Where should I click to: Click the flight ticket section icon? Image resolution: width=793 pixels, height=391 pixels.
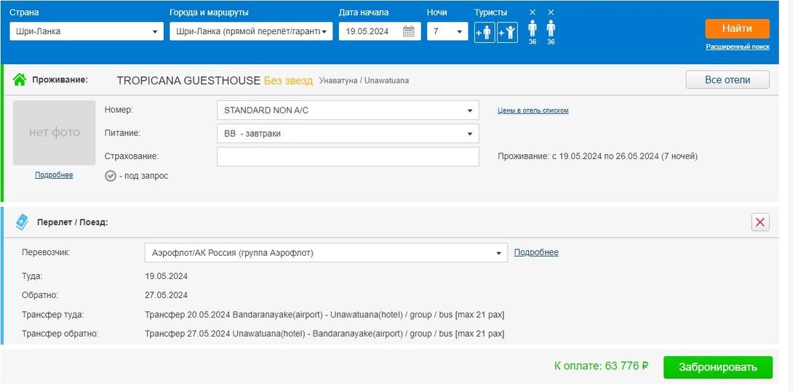tap(22, 222)
